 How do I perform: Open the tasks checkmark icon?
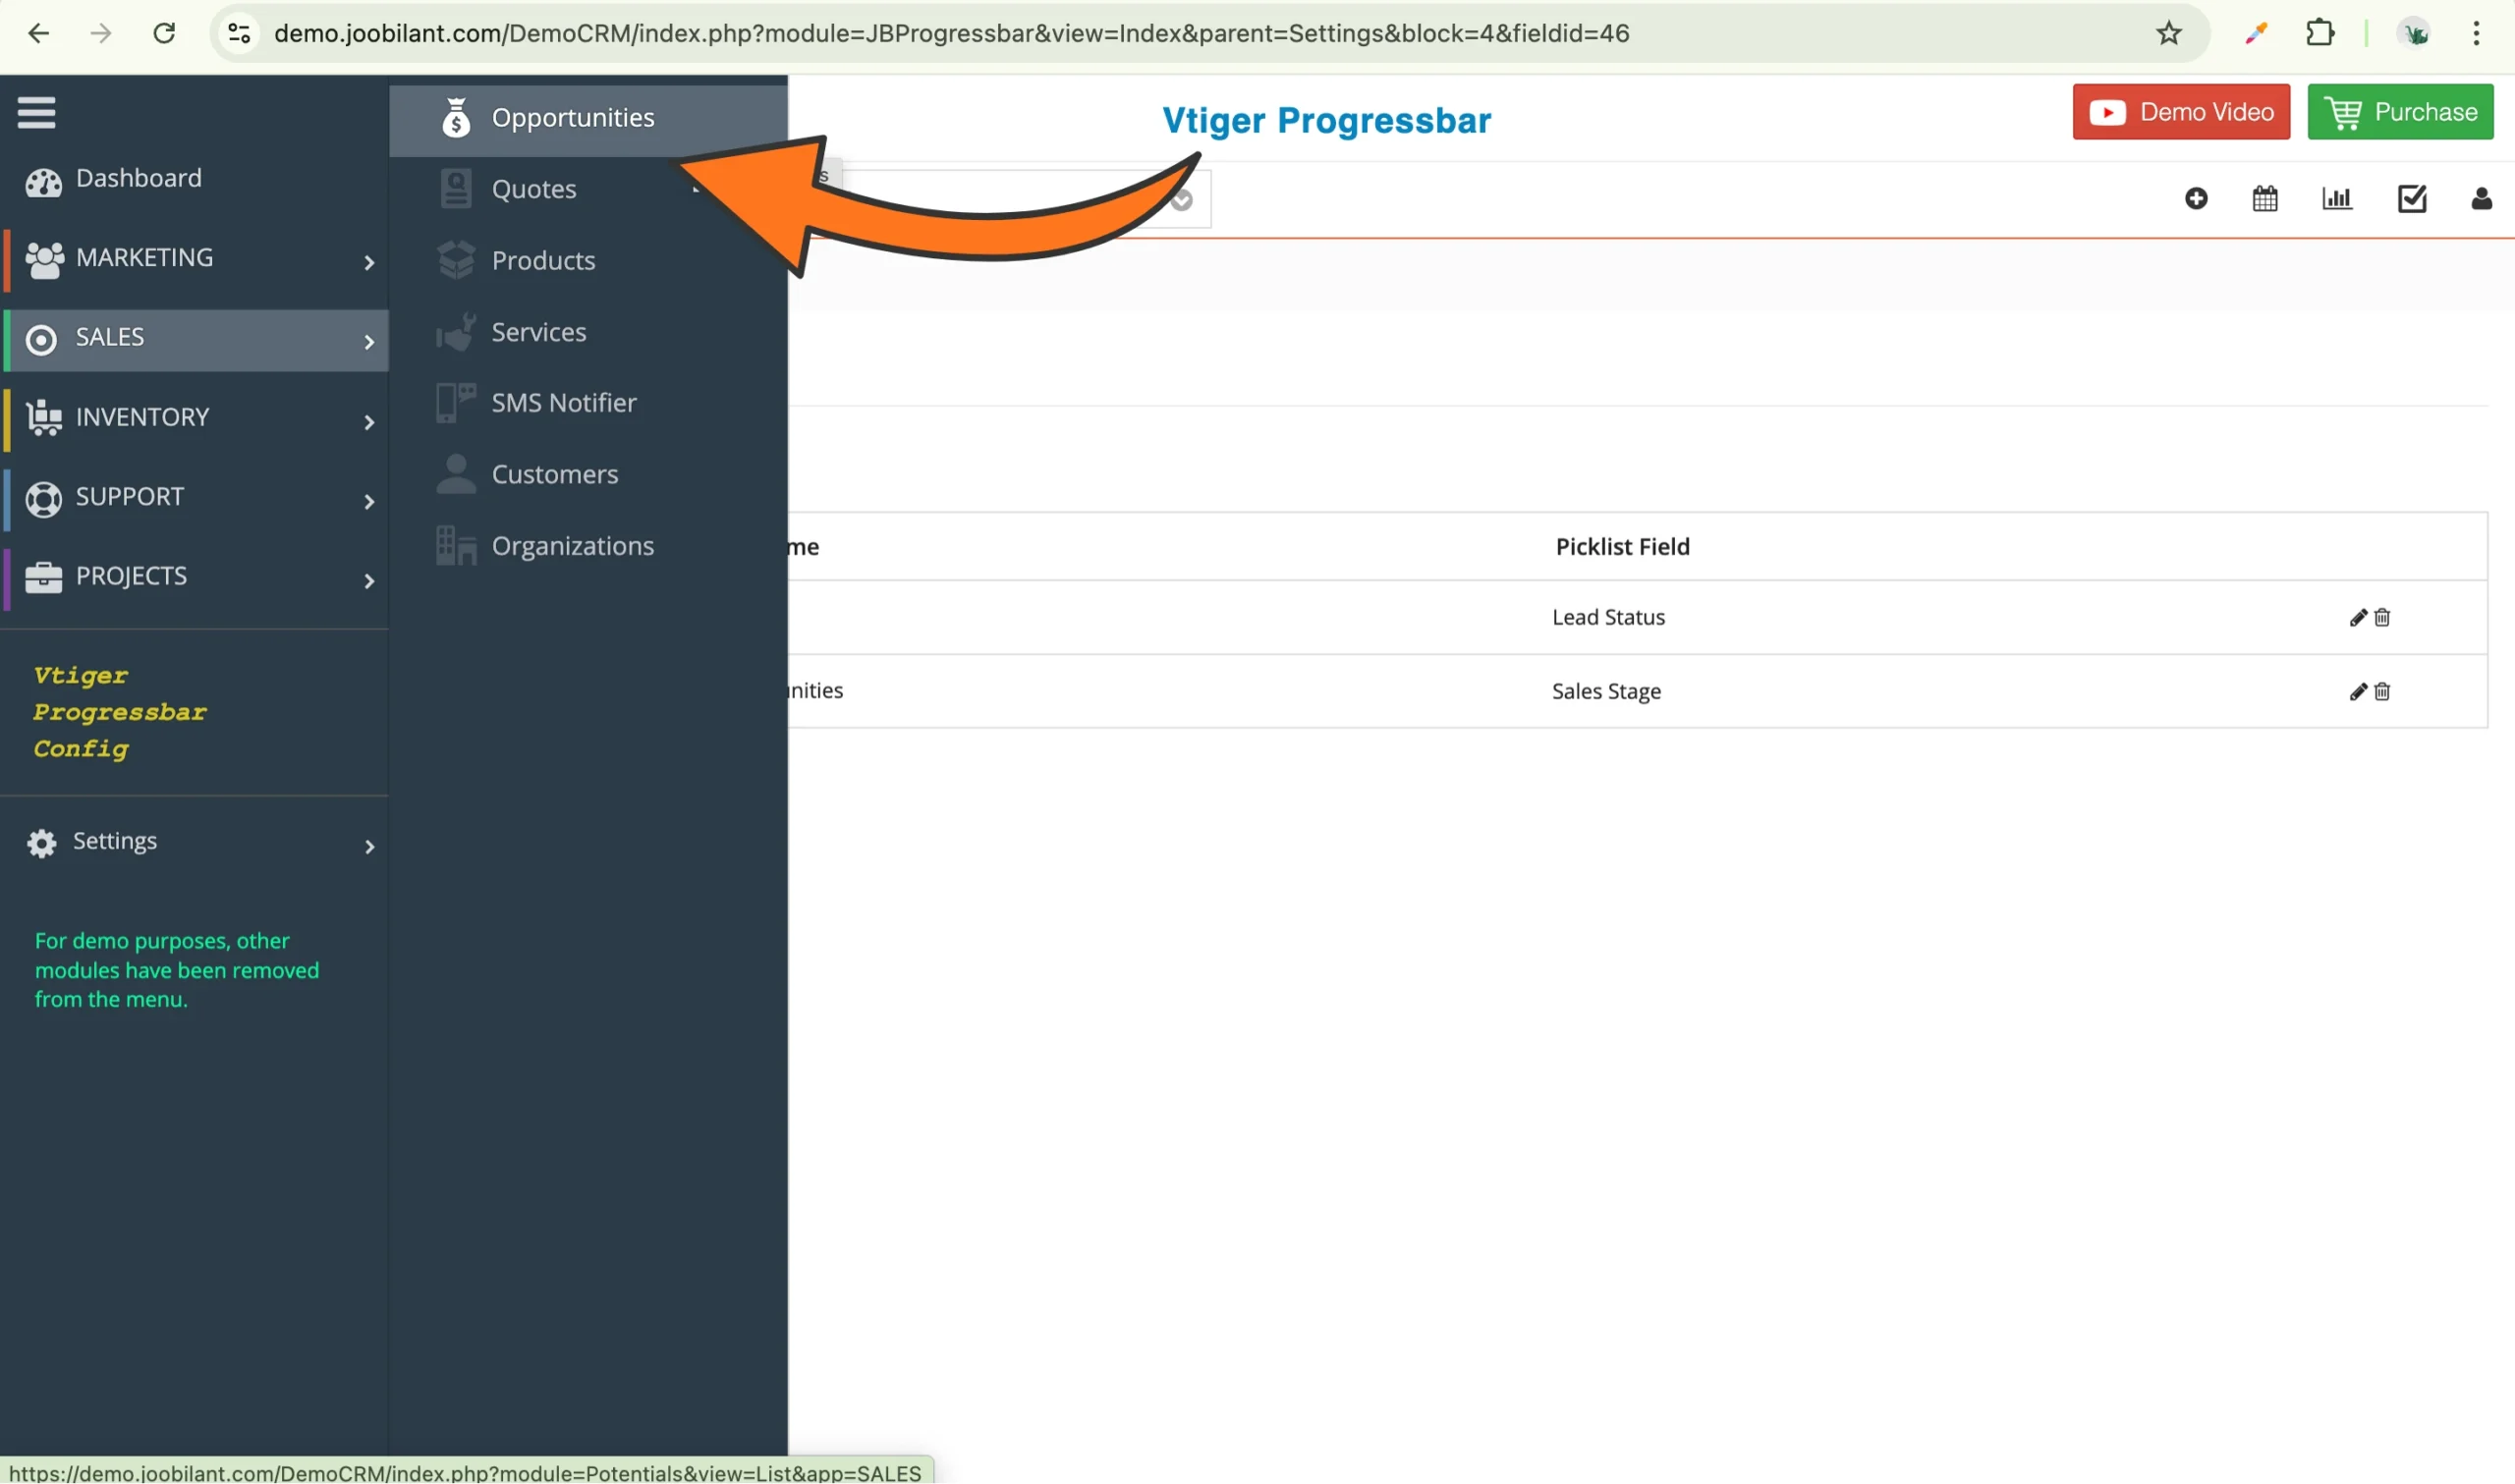click(x=2411, y=199)
